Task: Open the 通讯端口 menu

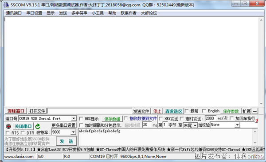Action: (14, 13)
